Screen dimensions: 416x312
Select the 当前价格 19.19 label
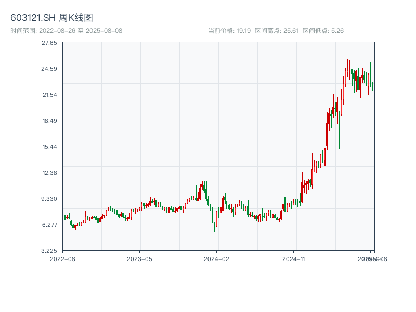(229, 31)
